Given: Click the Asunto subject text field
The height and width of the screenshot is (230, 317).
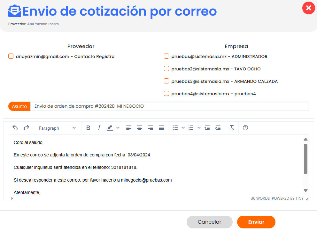Looking at the screenshot, I should point(169,106).
